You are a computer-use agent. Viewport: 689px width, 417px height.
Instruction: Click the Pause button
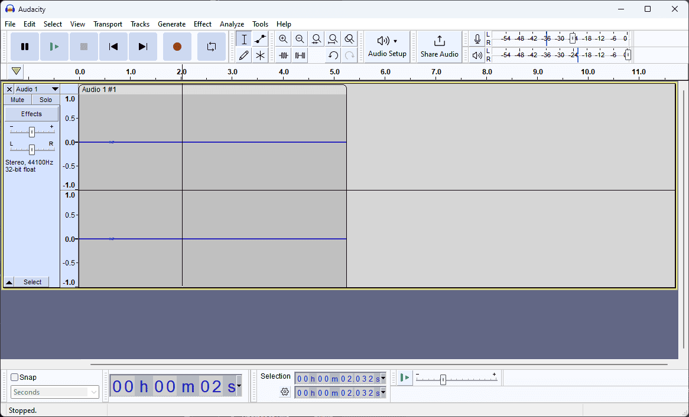point(25,47)
